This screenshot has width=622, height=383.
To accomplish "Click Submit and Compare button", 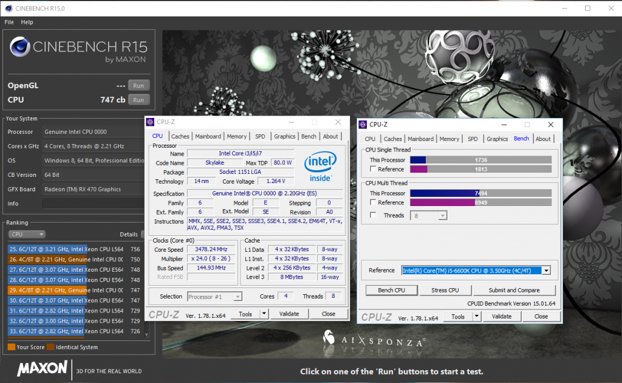I will pyautogui.click(x=514, y=291).
